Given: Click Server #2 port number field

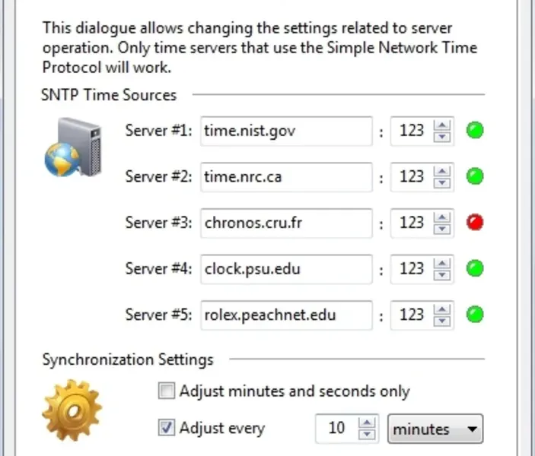Looking at the screenshot, I should 411,176.
